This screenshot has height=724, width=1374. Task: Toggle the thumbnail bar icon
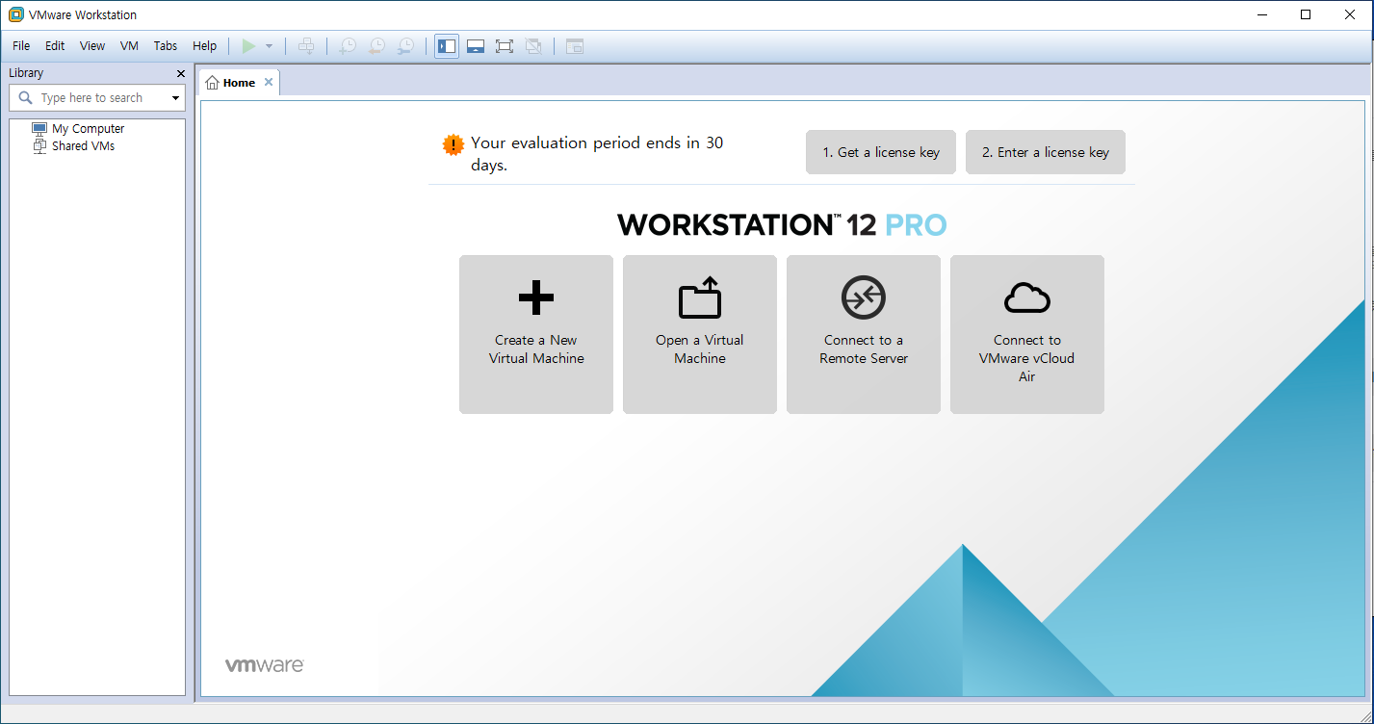(x=476, y=45)
